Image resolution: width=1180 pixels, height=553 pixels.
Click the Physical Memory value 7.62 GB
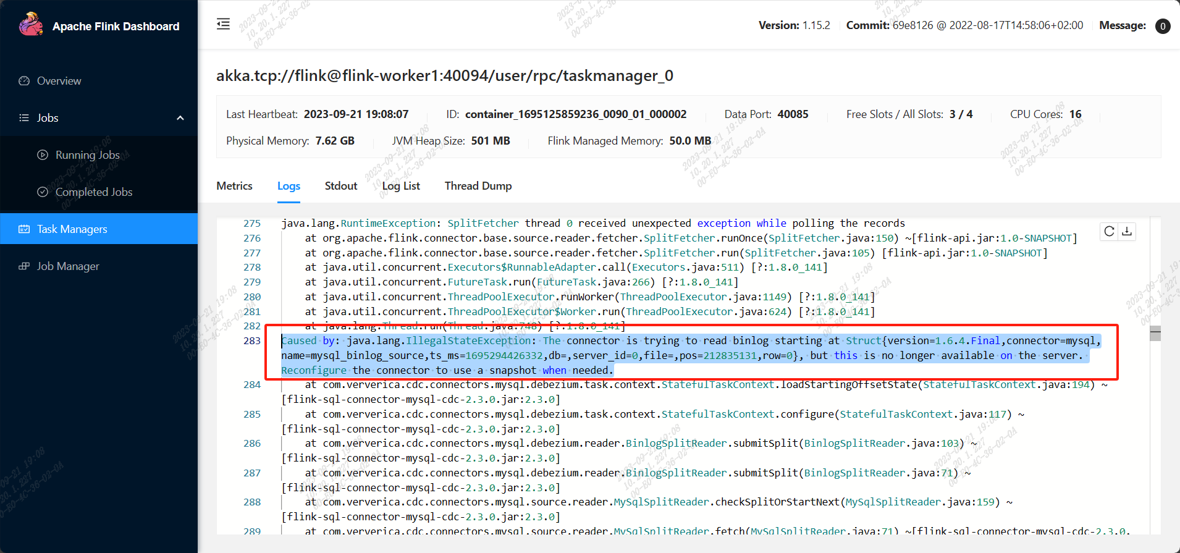tap(335, 141)
